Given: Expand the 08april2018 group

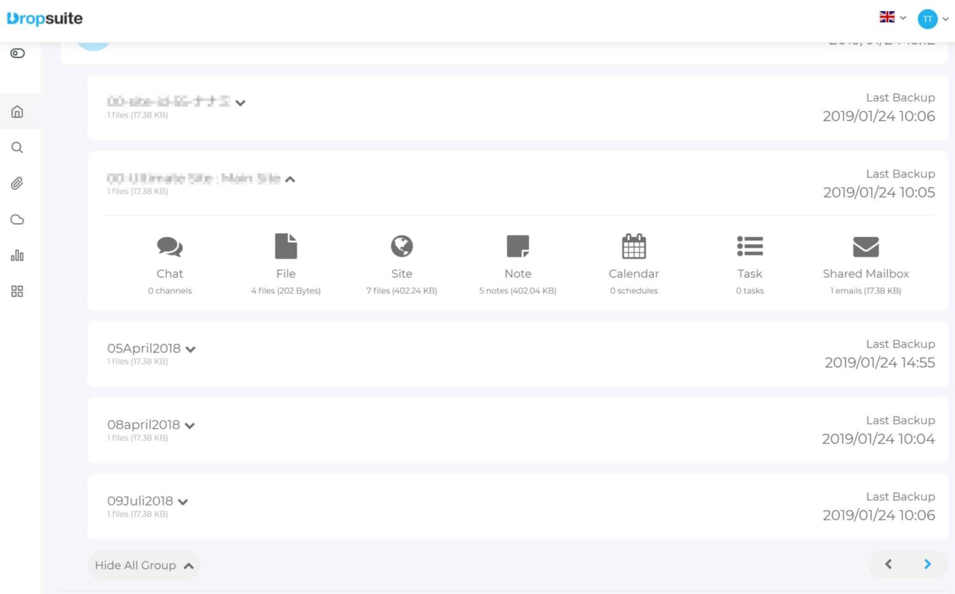Looking at the screenshot, I should click(190, 426).
